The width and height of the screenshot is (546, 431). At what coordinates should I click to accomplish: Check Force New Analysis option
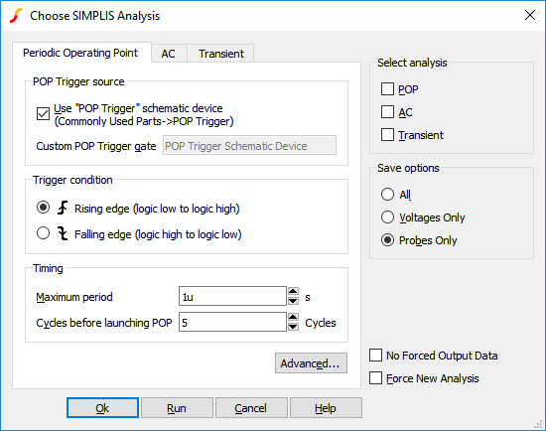coord(375,378)
